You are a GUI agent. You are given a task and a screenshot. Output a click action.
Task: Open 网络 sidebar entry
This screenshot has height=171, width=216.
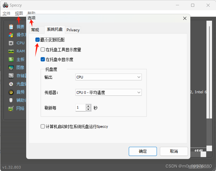tap(20, 108)
